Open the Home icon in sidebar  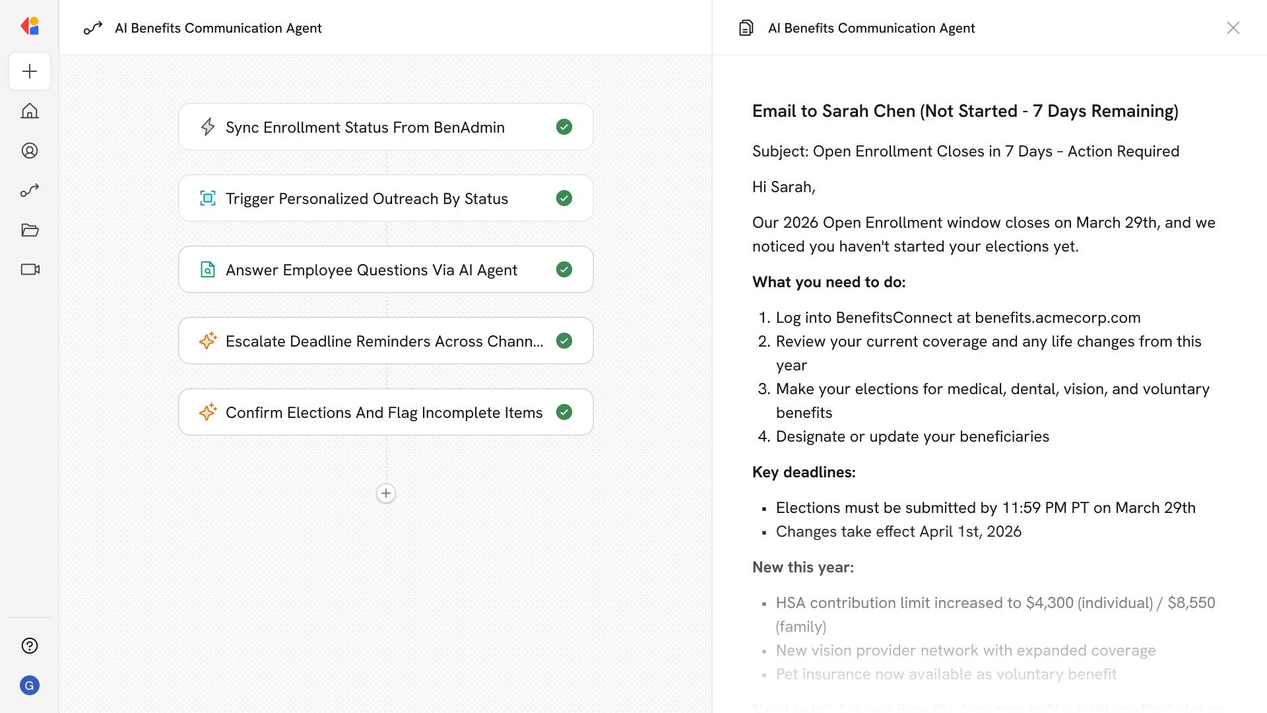pos(30,111)
